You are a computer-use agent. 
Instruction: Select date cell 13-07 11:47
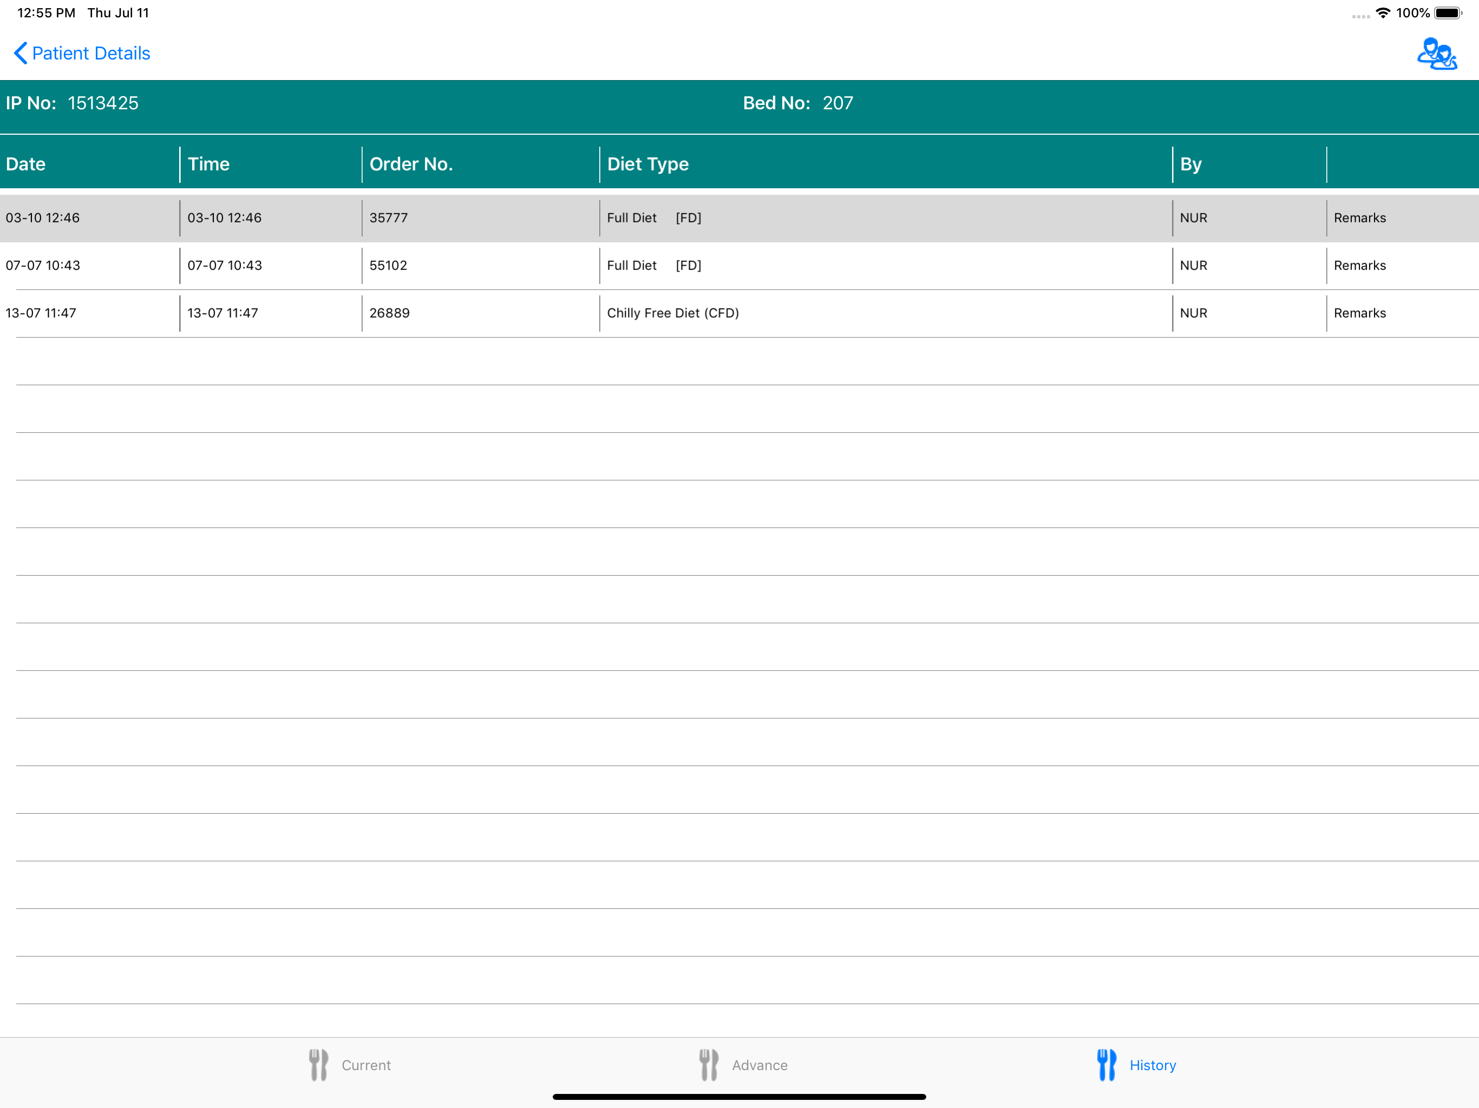[41, 313]
